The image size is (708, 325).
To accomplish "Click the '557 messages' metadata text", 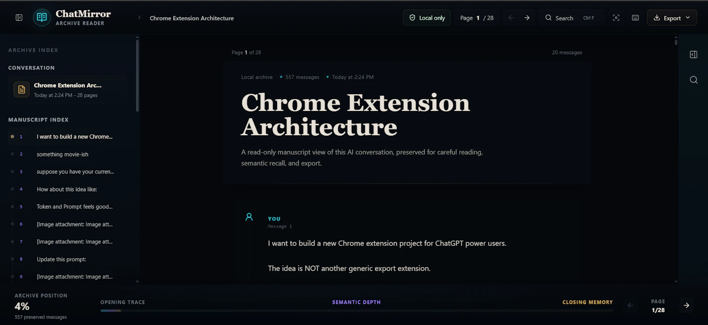I will [x=302, y=77].
